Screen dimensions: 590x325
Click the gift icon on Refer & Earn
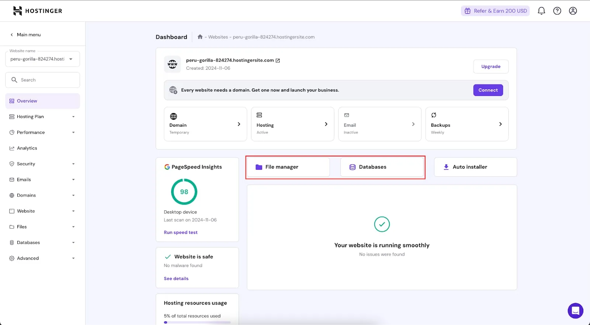tap(467, 11)
